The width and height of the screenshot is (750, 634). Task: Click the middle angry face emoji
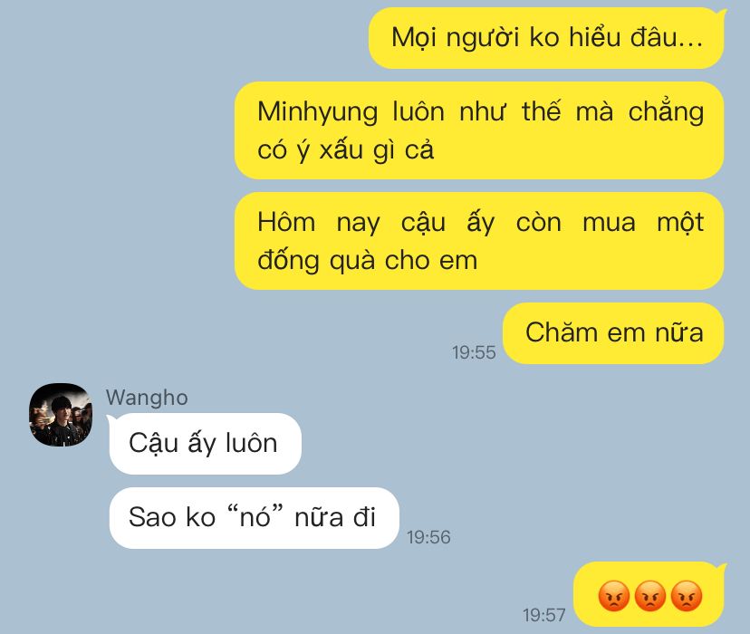(650, 596)
